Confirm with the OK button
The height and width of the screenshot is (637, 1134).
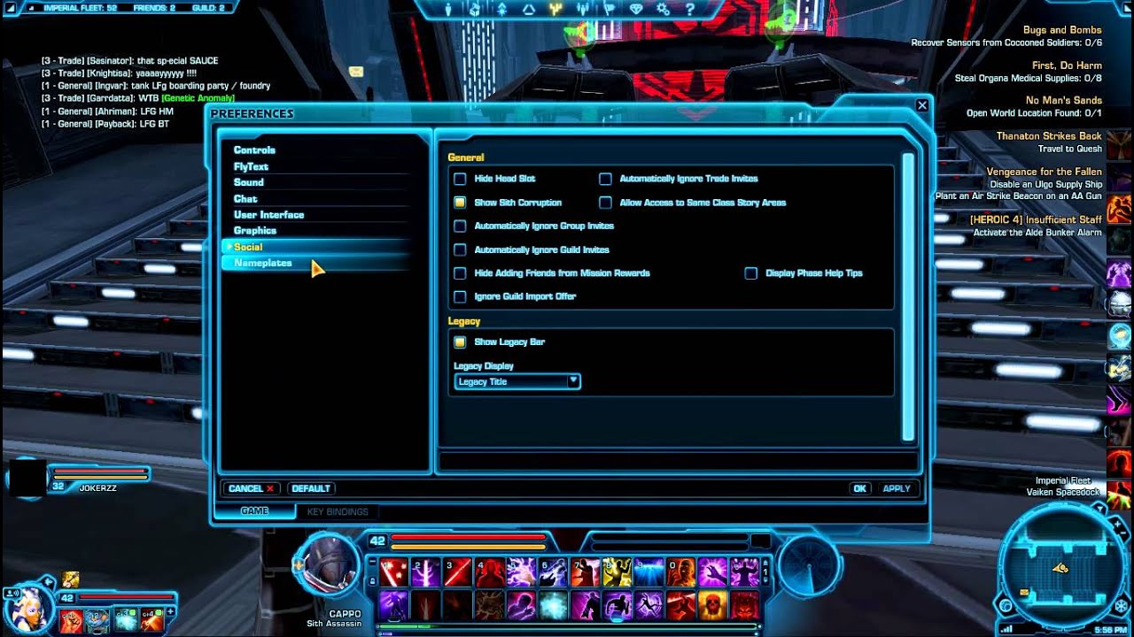coord(859,488)
